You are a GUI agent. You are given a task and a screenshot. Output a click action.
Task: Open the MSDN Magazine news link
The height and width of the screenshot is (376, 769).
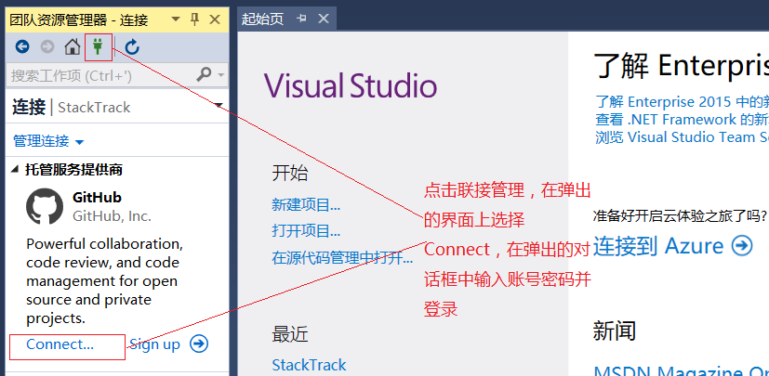tap(682, 370)
